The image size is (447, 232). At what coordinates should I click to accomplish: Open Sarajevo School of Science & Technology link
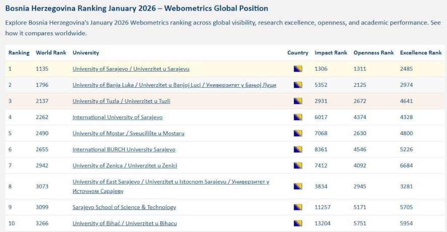(x=124, y=207)
